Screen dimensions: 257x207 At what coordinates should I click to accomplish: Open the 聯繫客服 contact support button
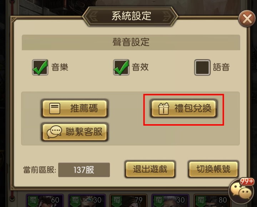pos(75,132)
